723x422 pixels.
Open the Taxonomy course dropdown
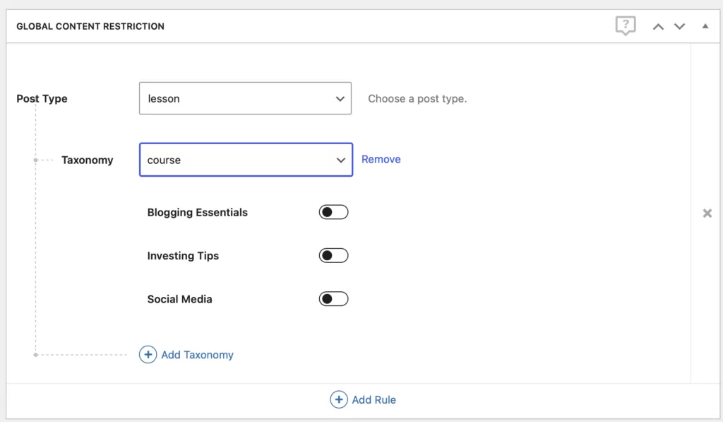tap(246, 160)
